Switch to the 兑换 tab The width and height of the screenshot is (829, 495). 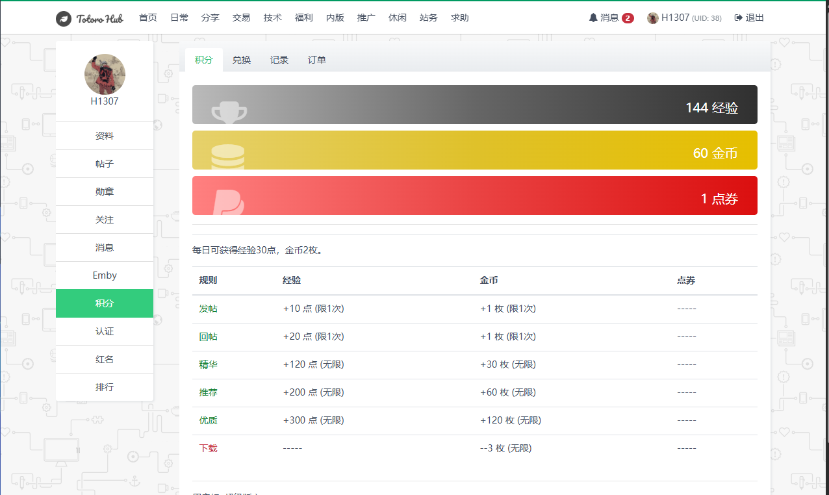tap(242, 60)
